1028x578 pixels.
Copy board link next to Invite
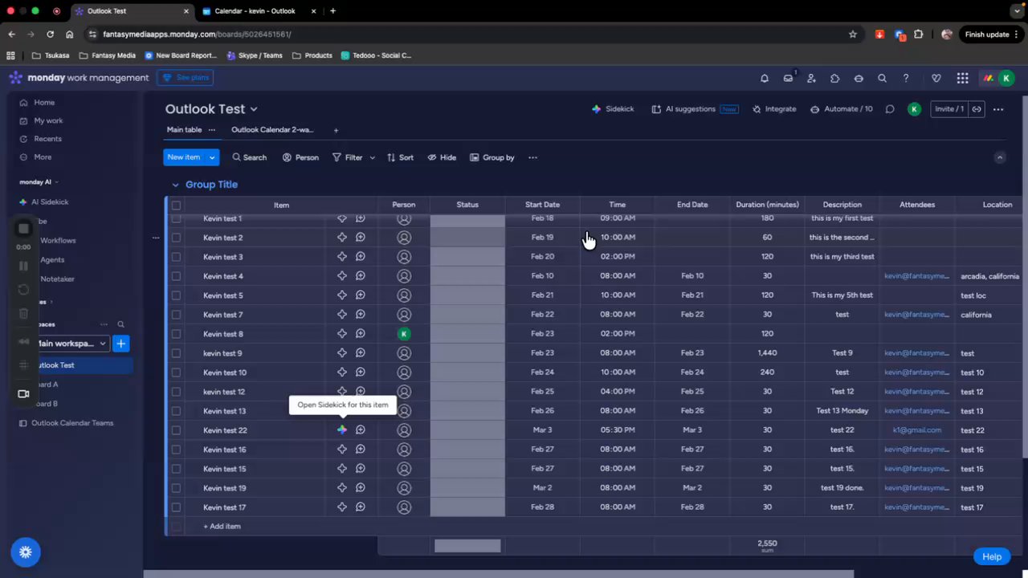(977, 109)
